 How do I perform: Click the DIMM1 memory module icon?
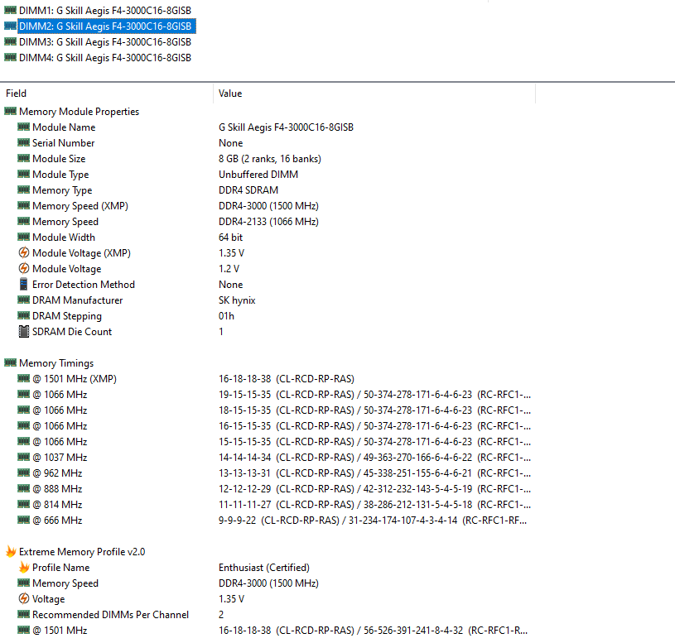point(10,10)
